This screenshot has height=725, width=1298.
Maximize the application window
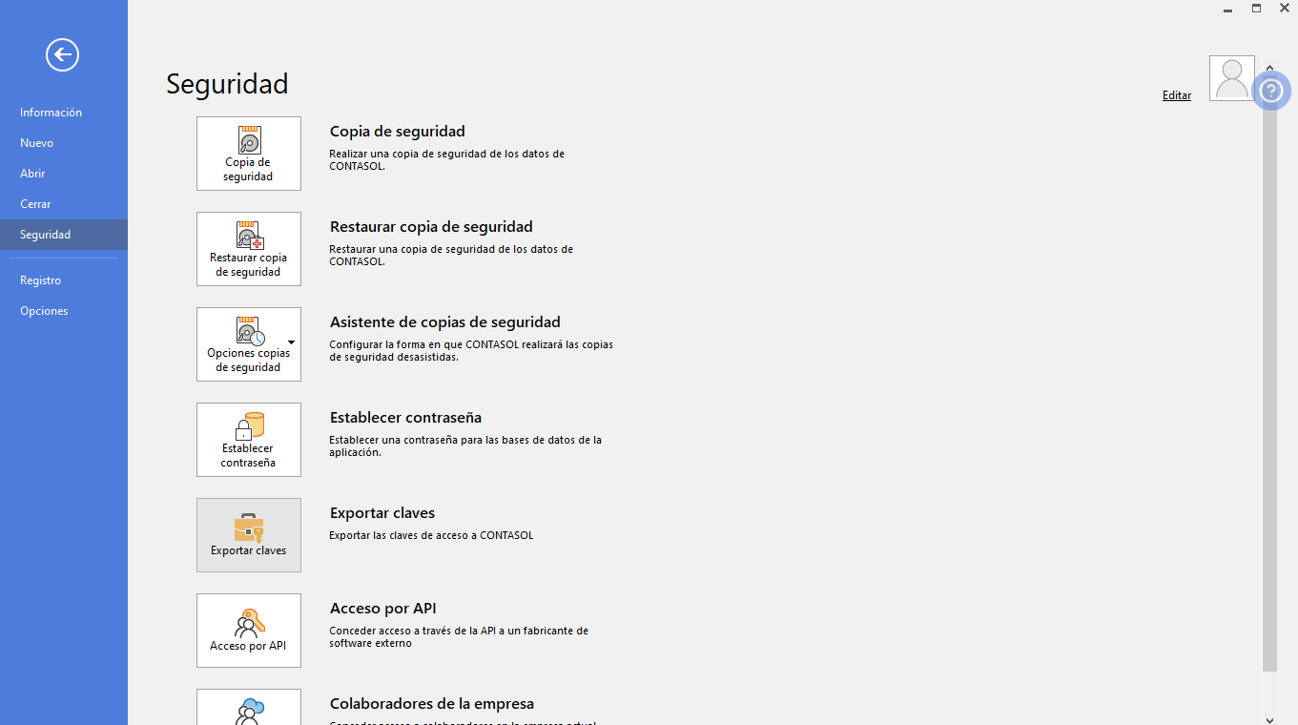(x=1257, y=8)
